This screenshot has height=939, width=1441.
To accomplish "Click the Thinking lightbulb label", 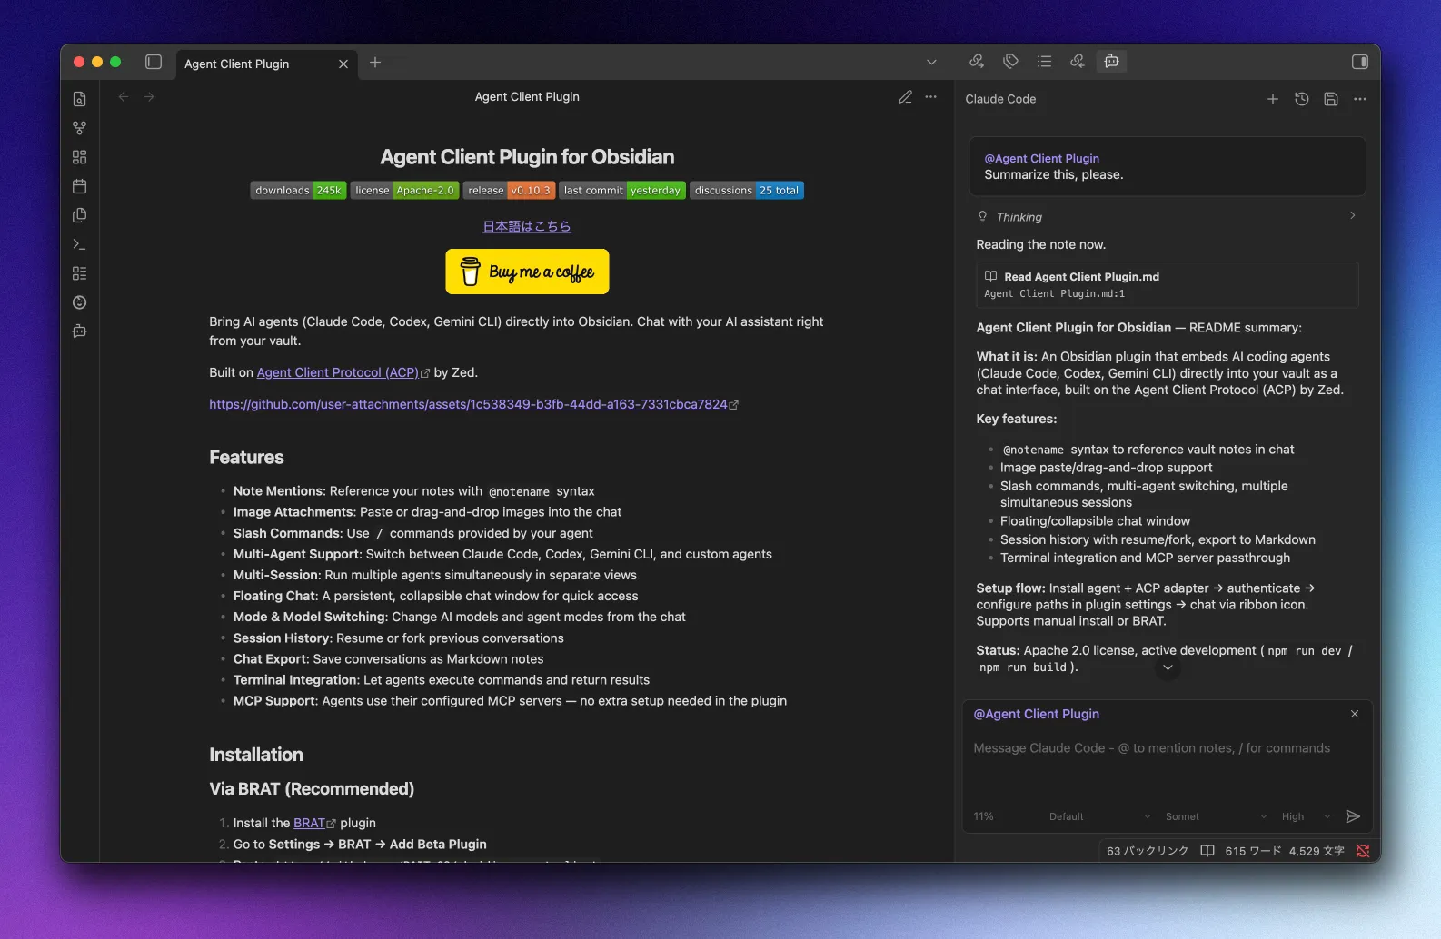I will tap(1009, 217).
